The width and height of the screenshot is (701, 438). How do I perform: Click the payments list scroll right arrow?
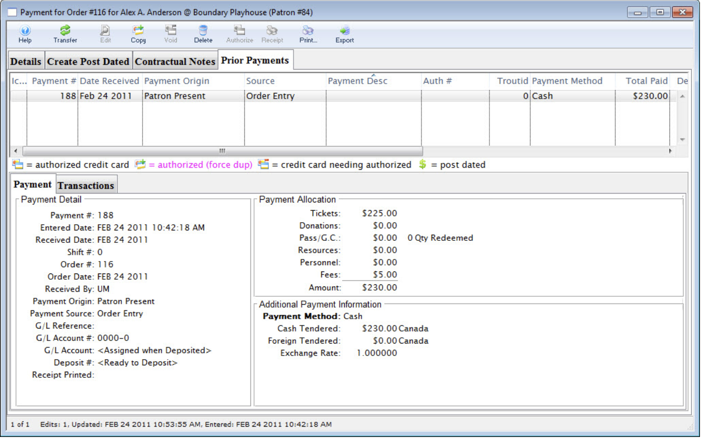tap(670, 151)
